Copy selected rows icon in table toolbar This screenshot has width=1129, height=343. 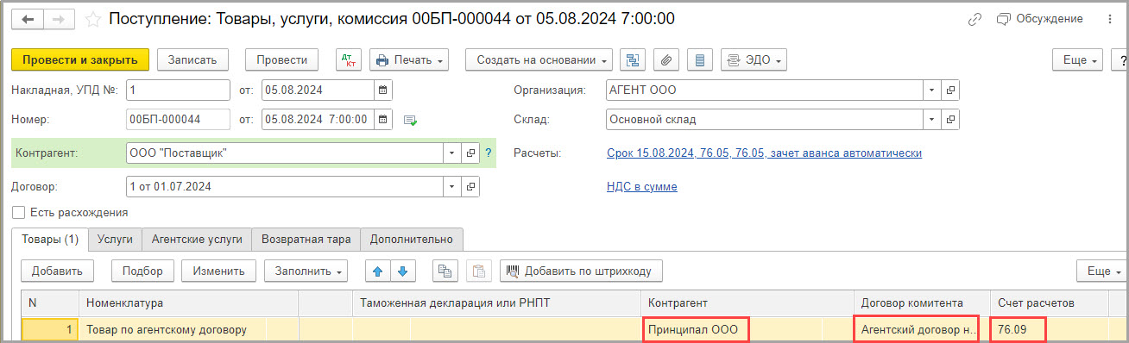(x=445, y=271)
